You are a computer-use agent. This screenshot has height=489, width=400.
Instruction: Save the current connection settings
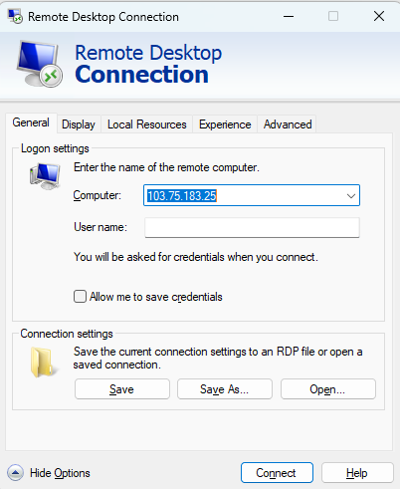[x=122, y=389]
